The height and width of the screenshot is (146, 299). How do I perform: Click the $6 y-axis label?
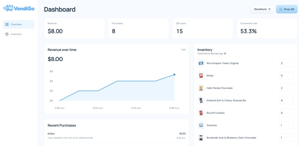(x=52, y=81)
